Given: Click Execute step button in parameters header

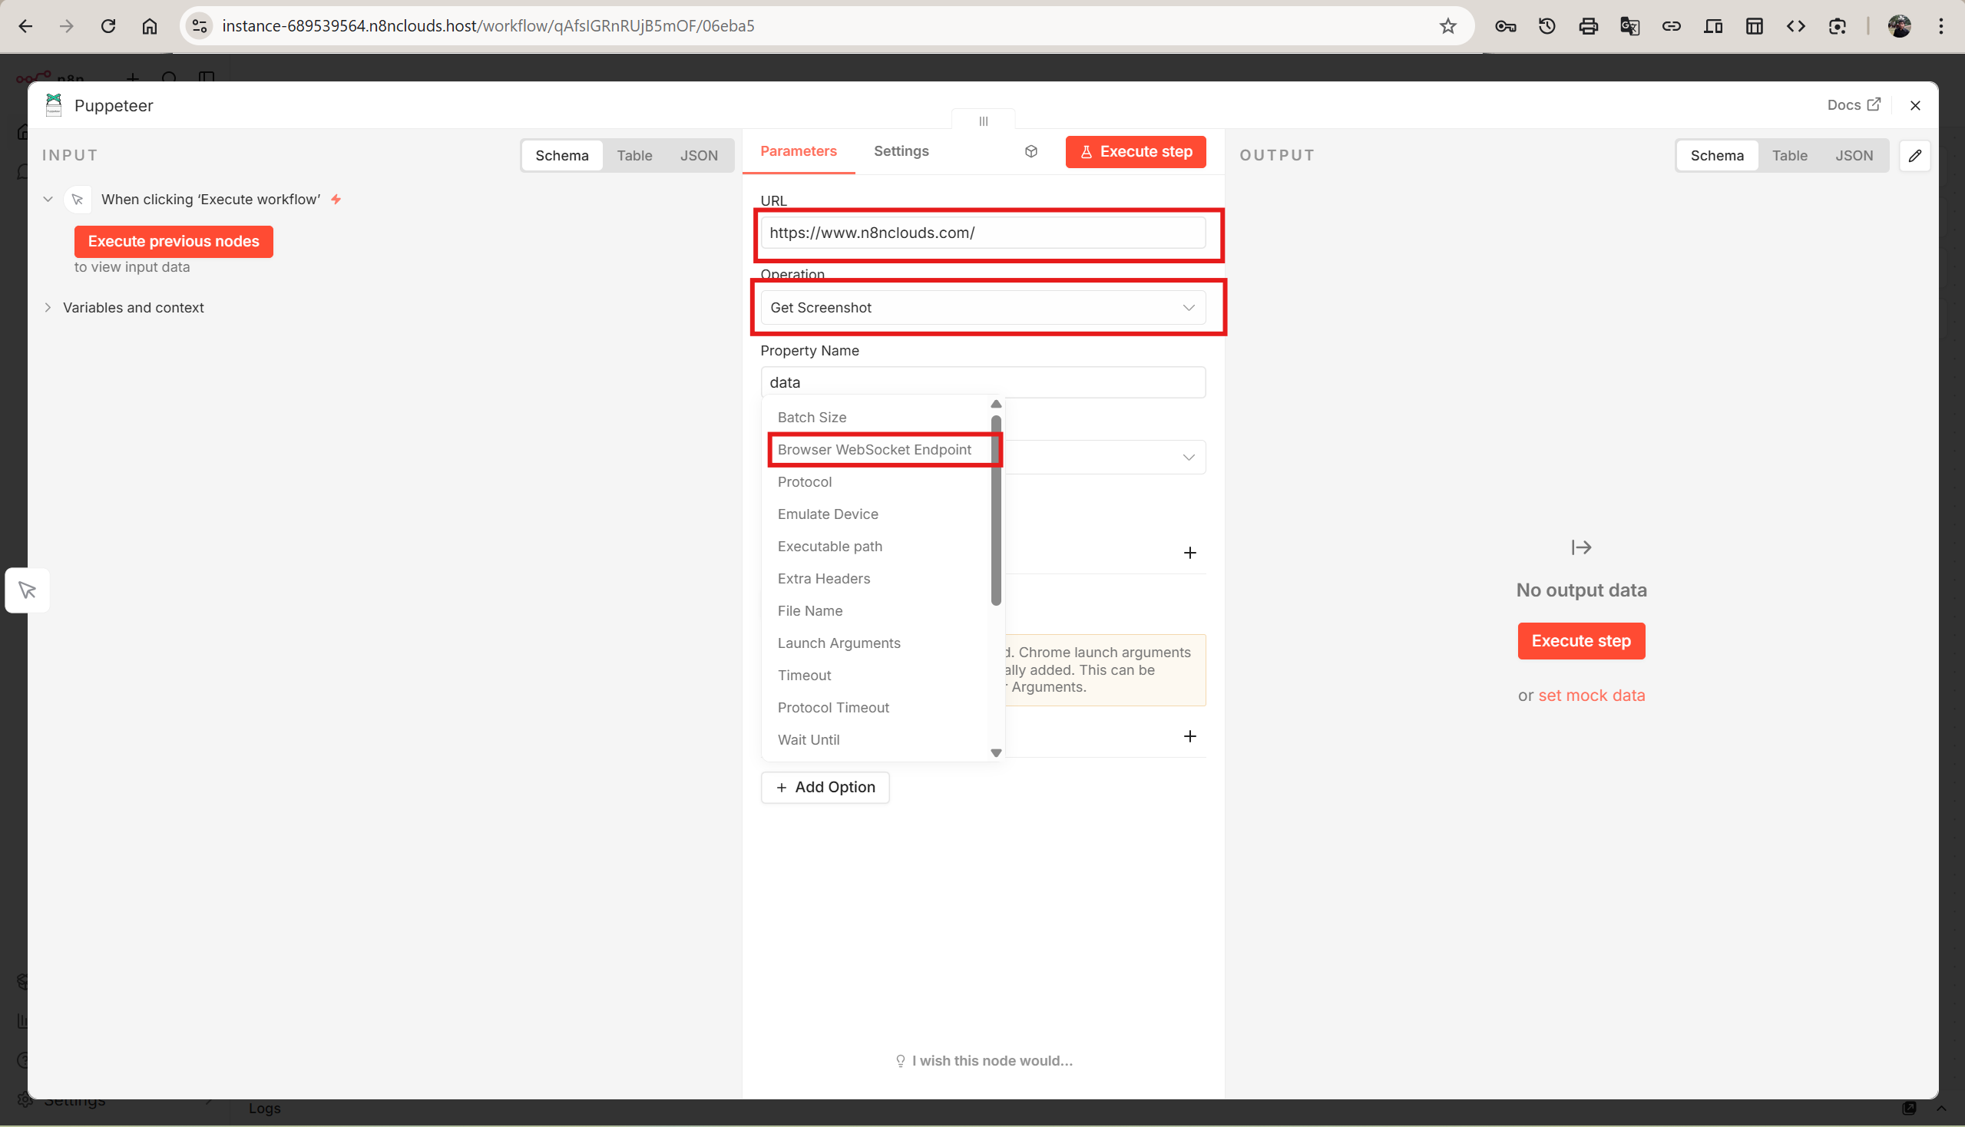Looking at the screenshot, I should click(x=1136, y=152).
